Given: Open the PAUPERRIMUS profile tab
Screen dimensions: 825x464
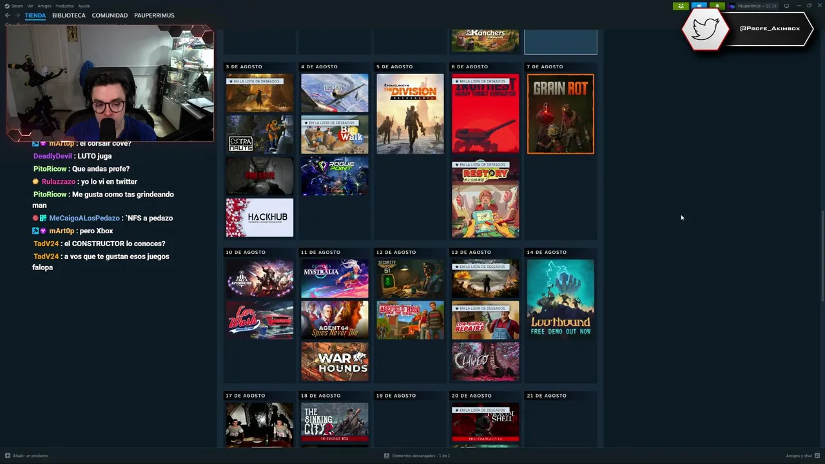Looking at the screenshot, I should click(154, 15).
